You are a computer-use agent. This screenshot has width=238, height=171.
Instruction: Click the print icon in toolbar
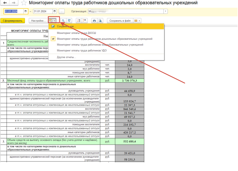[94, 21]
